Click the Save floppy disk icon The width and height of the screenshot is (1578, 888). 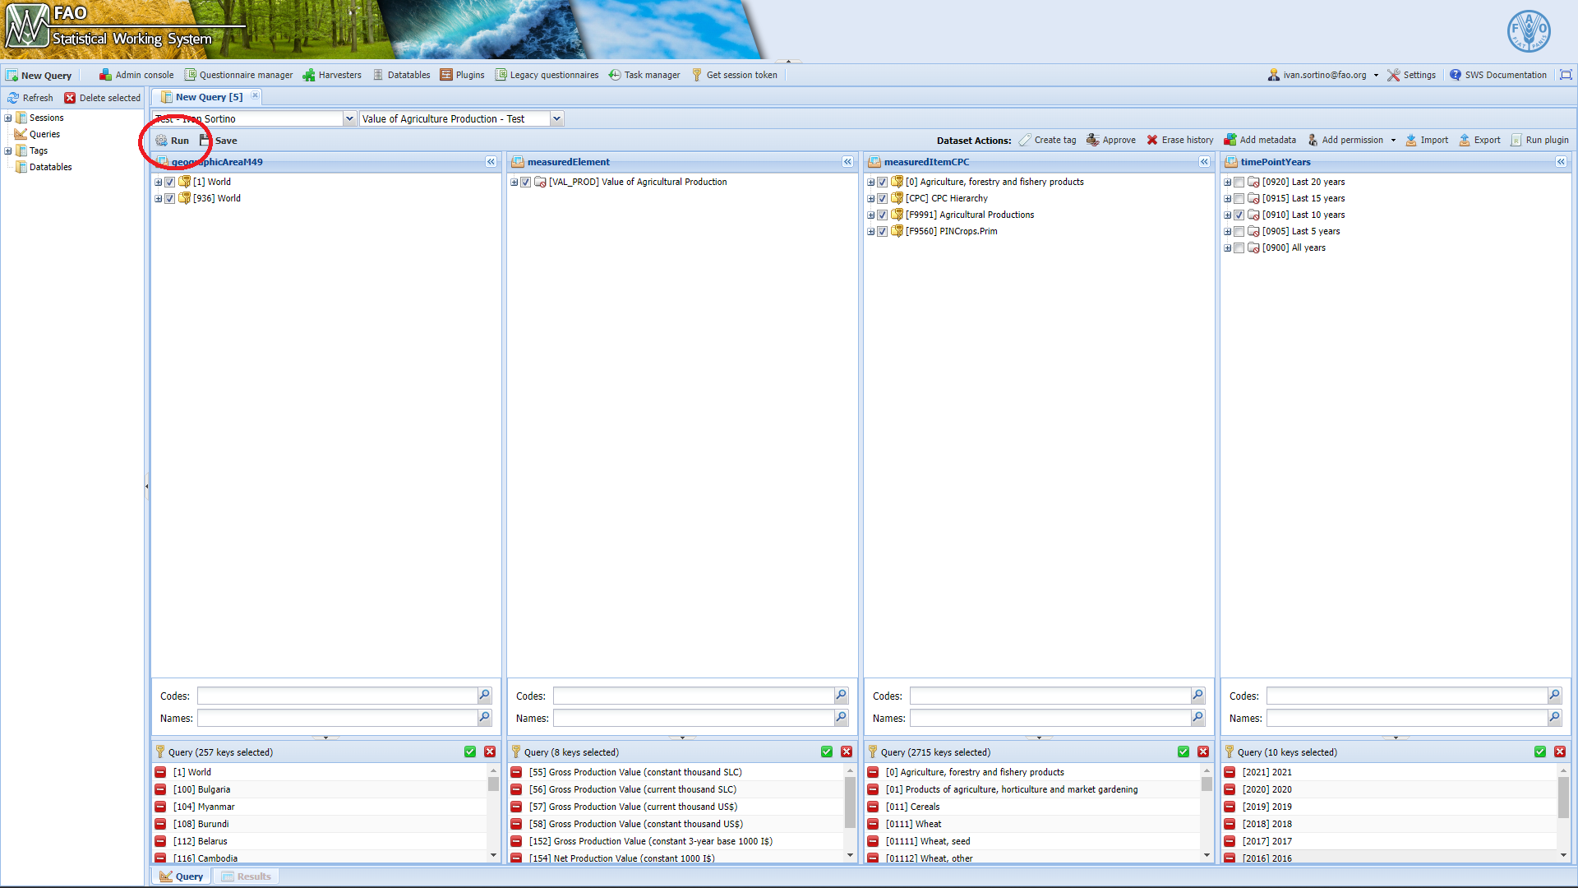click(205, 141)
